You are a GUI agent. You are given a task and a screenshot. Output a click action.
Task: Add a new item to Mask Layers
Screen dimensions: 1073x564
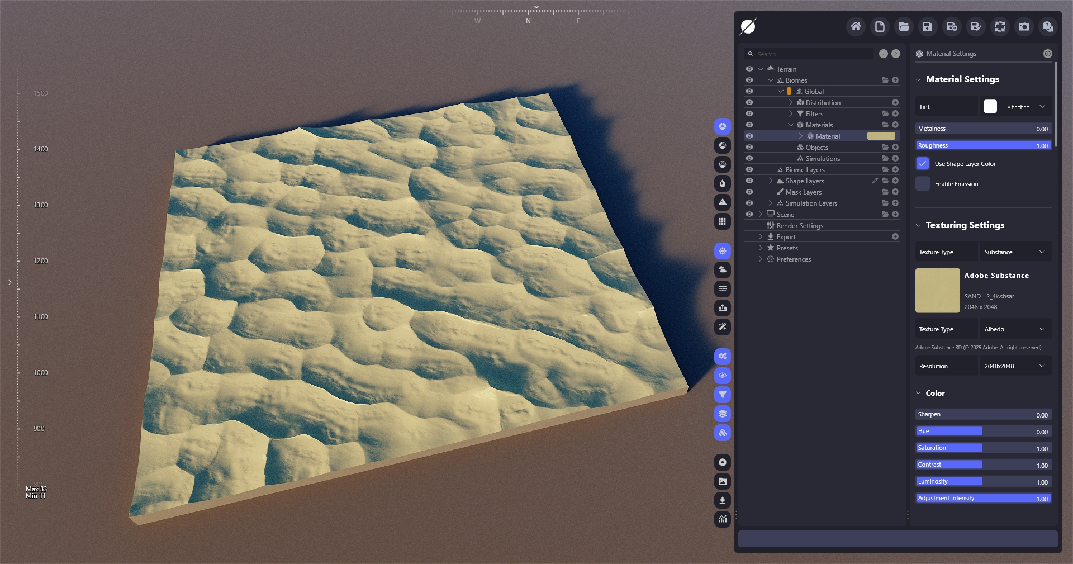(x=895, y=192)
